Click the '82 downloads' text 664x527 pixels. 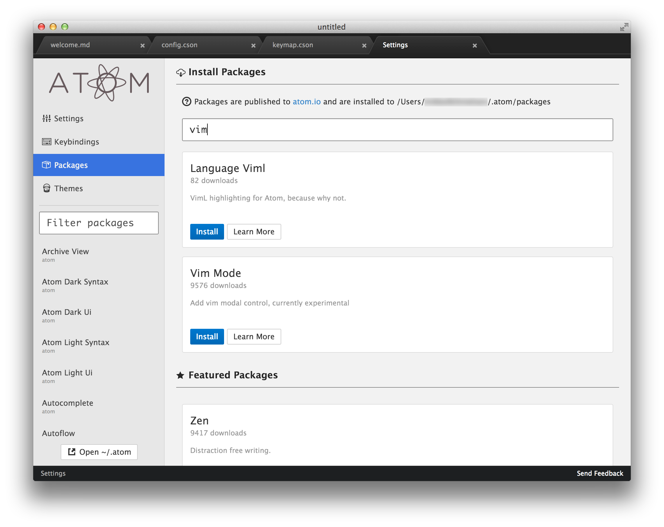(214, 181)
